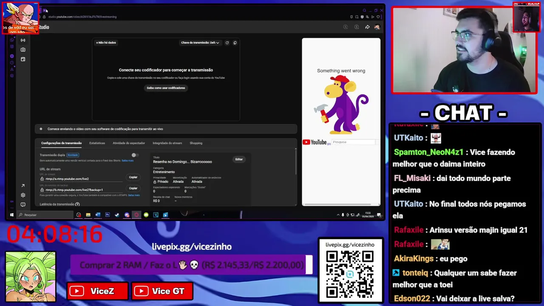Open the help icon beside Latência da transmissão
The height and width of the screenshot is (306, 544).
coord(77,204)
